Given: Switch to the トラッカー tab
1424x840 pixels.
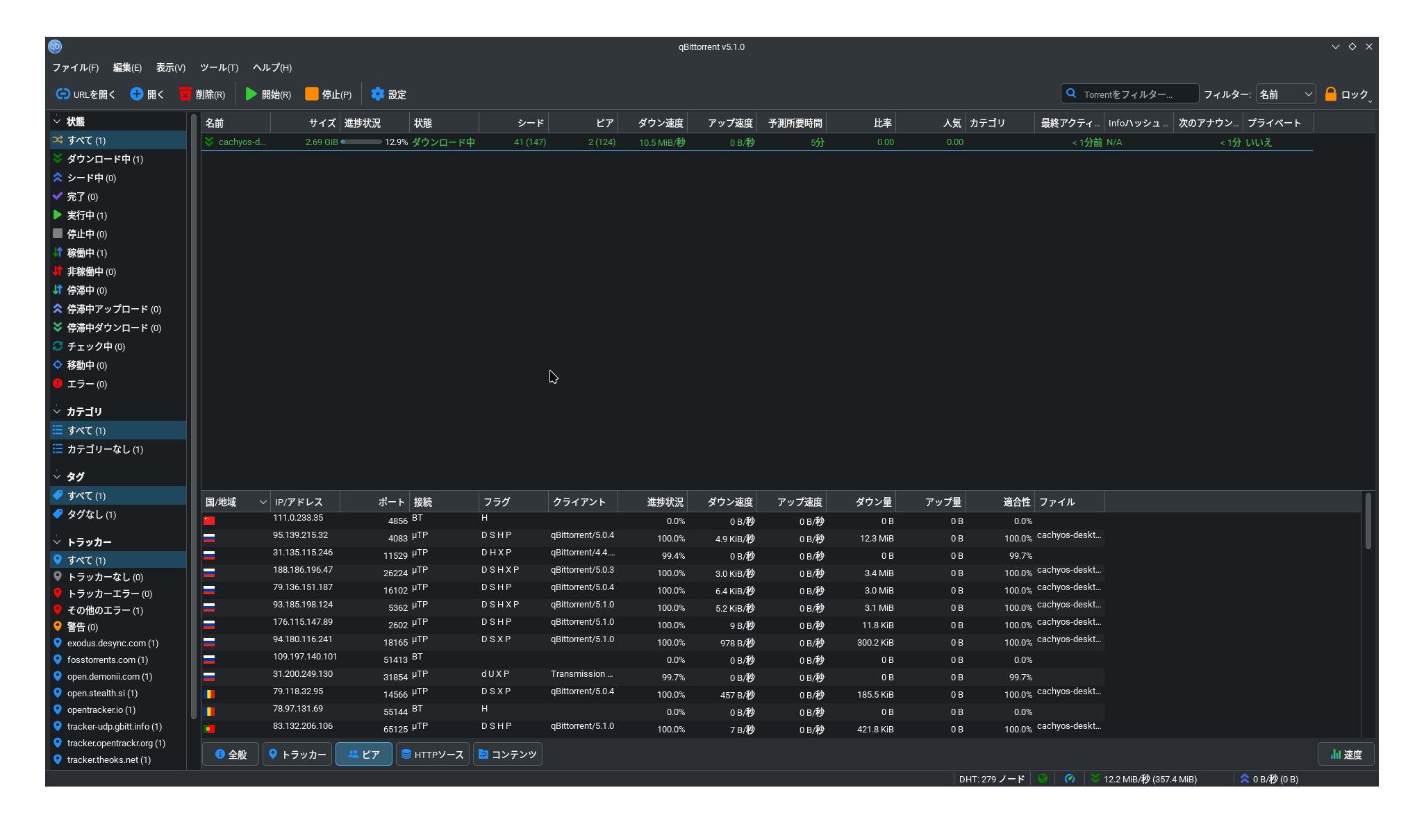Looking at the screenshot, I should 297,754.
